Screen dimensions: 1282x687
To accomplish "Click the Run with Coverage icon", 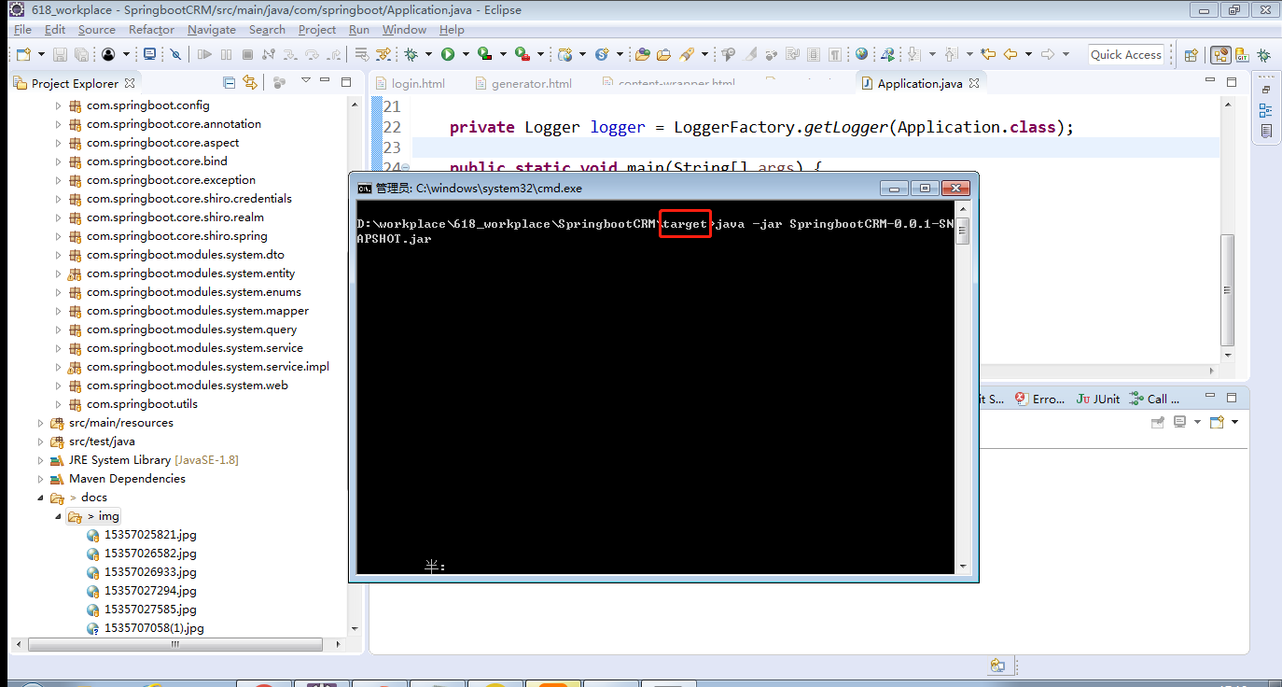I will (x=485, y=54).
